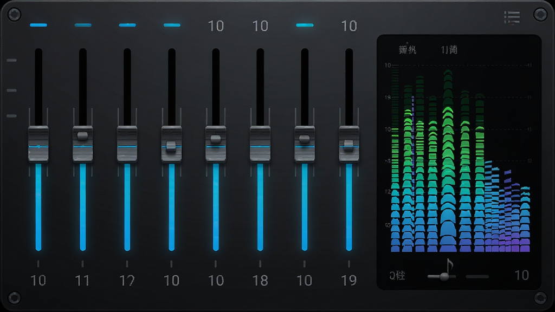The image size is (555, 312).
Task: Click the fourth channel's blue level bar
Action: (172, 207)
